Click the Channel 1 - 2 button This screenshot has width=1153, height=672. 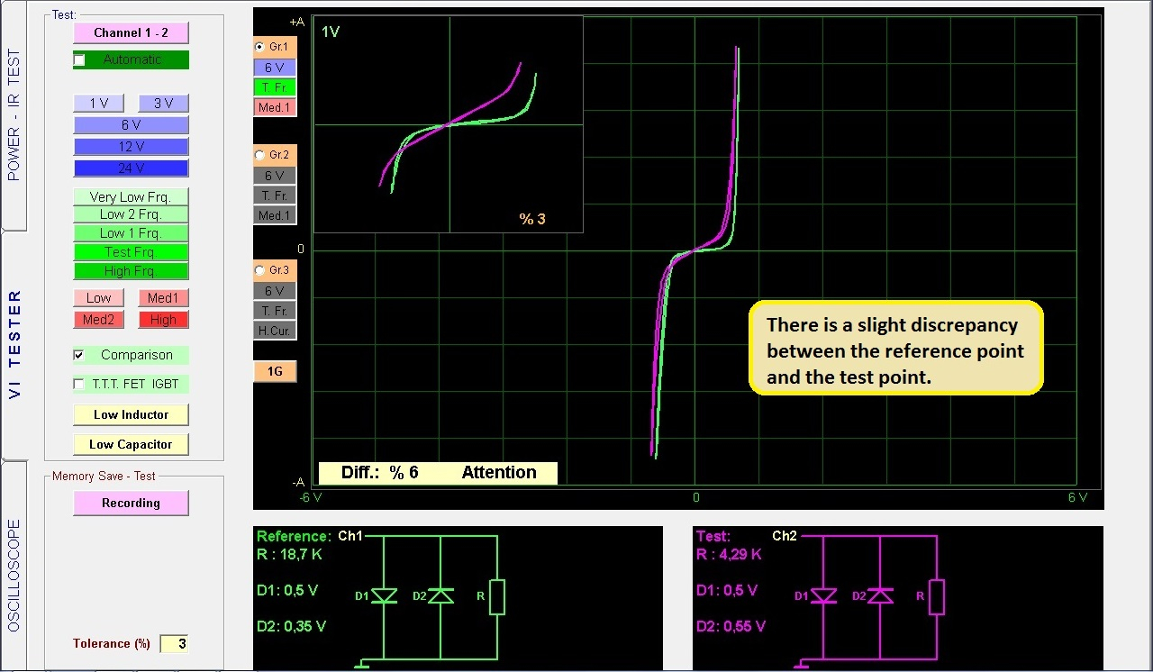(x=131, y=32)
